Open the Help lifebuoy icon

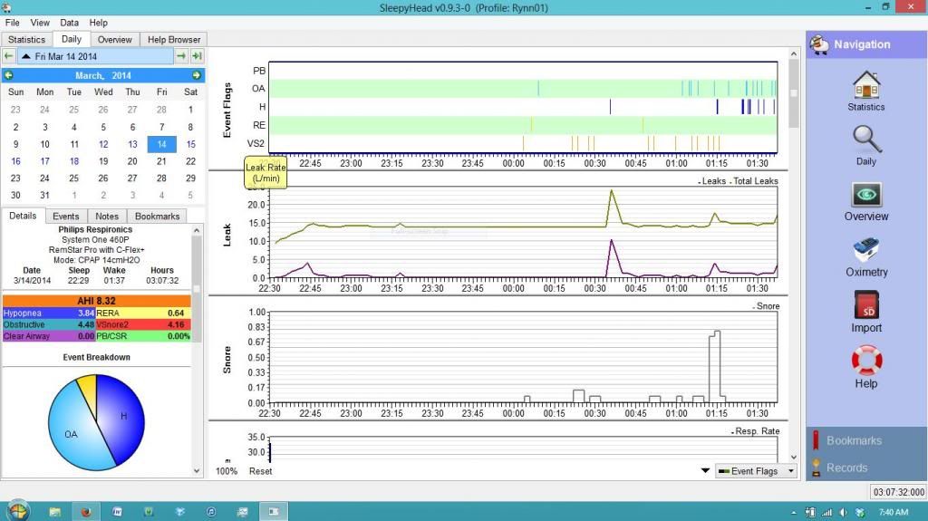865,366
